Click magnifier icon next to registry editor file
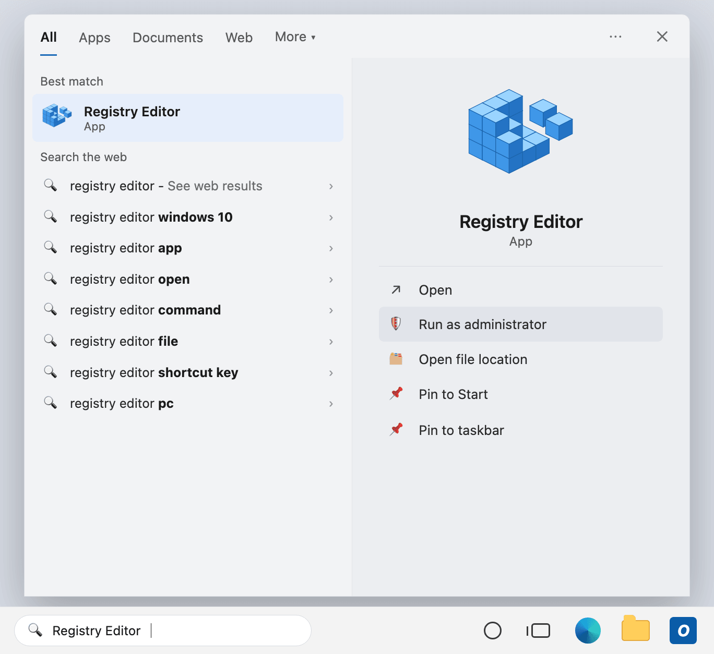The image size is (714, 654). 50,341
